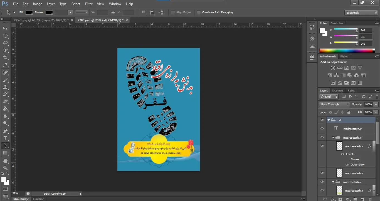Screen dimensions: 380x201
Task: Click the link width and height icon
Action: click(x=113, y=12)
